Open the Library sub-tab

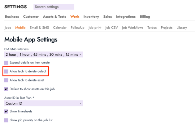point(182,28)
